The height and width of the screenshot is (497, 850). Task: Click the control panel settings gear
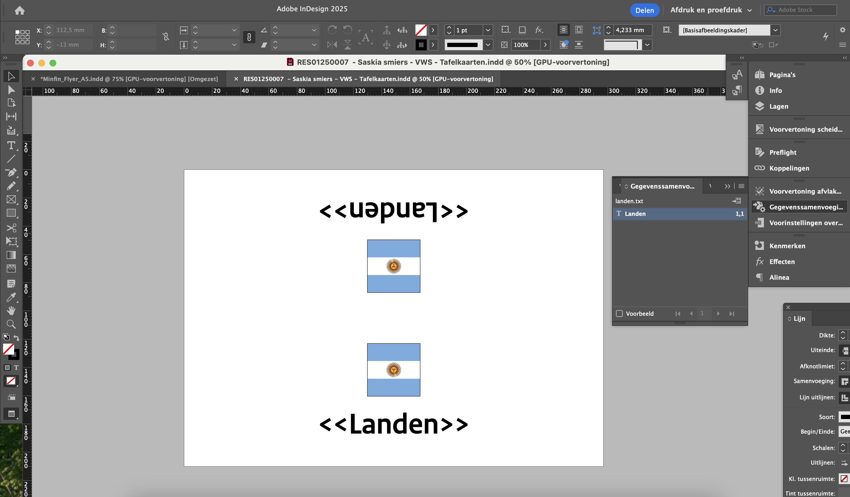coord(843,30)
